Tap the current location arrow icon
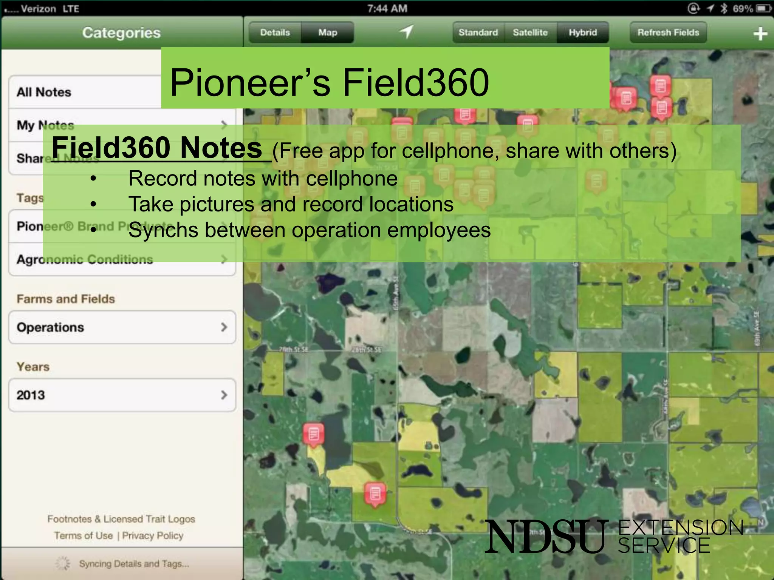Image resolution: width=774 pixels, height=580 pixels. coord(407,32)
